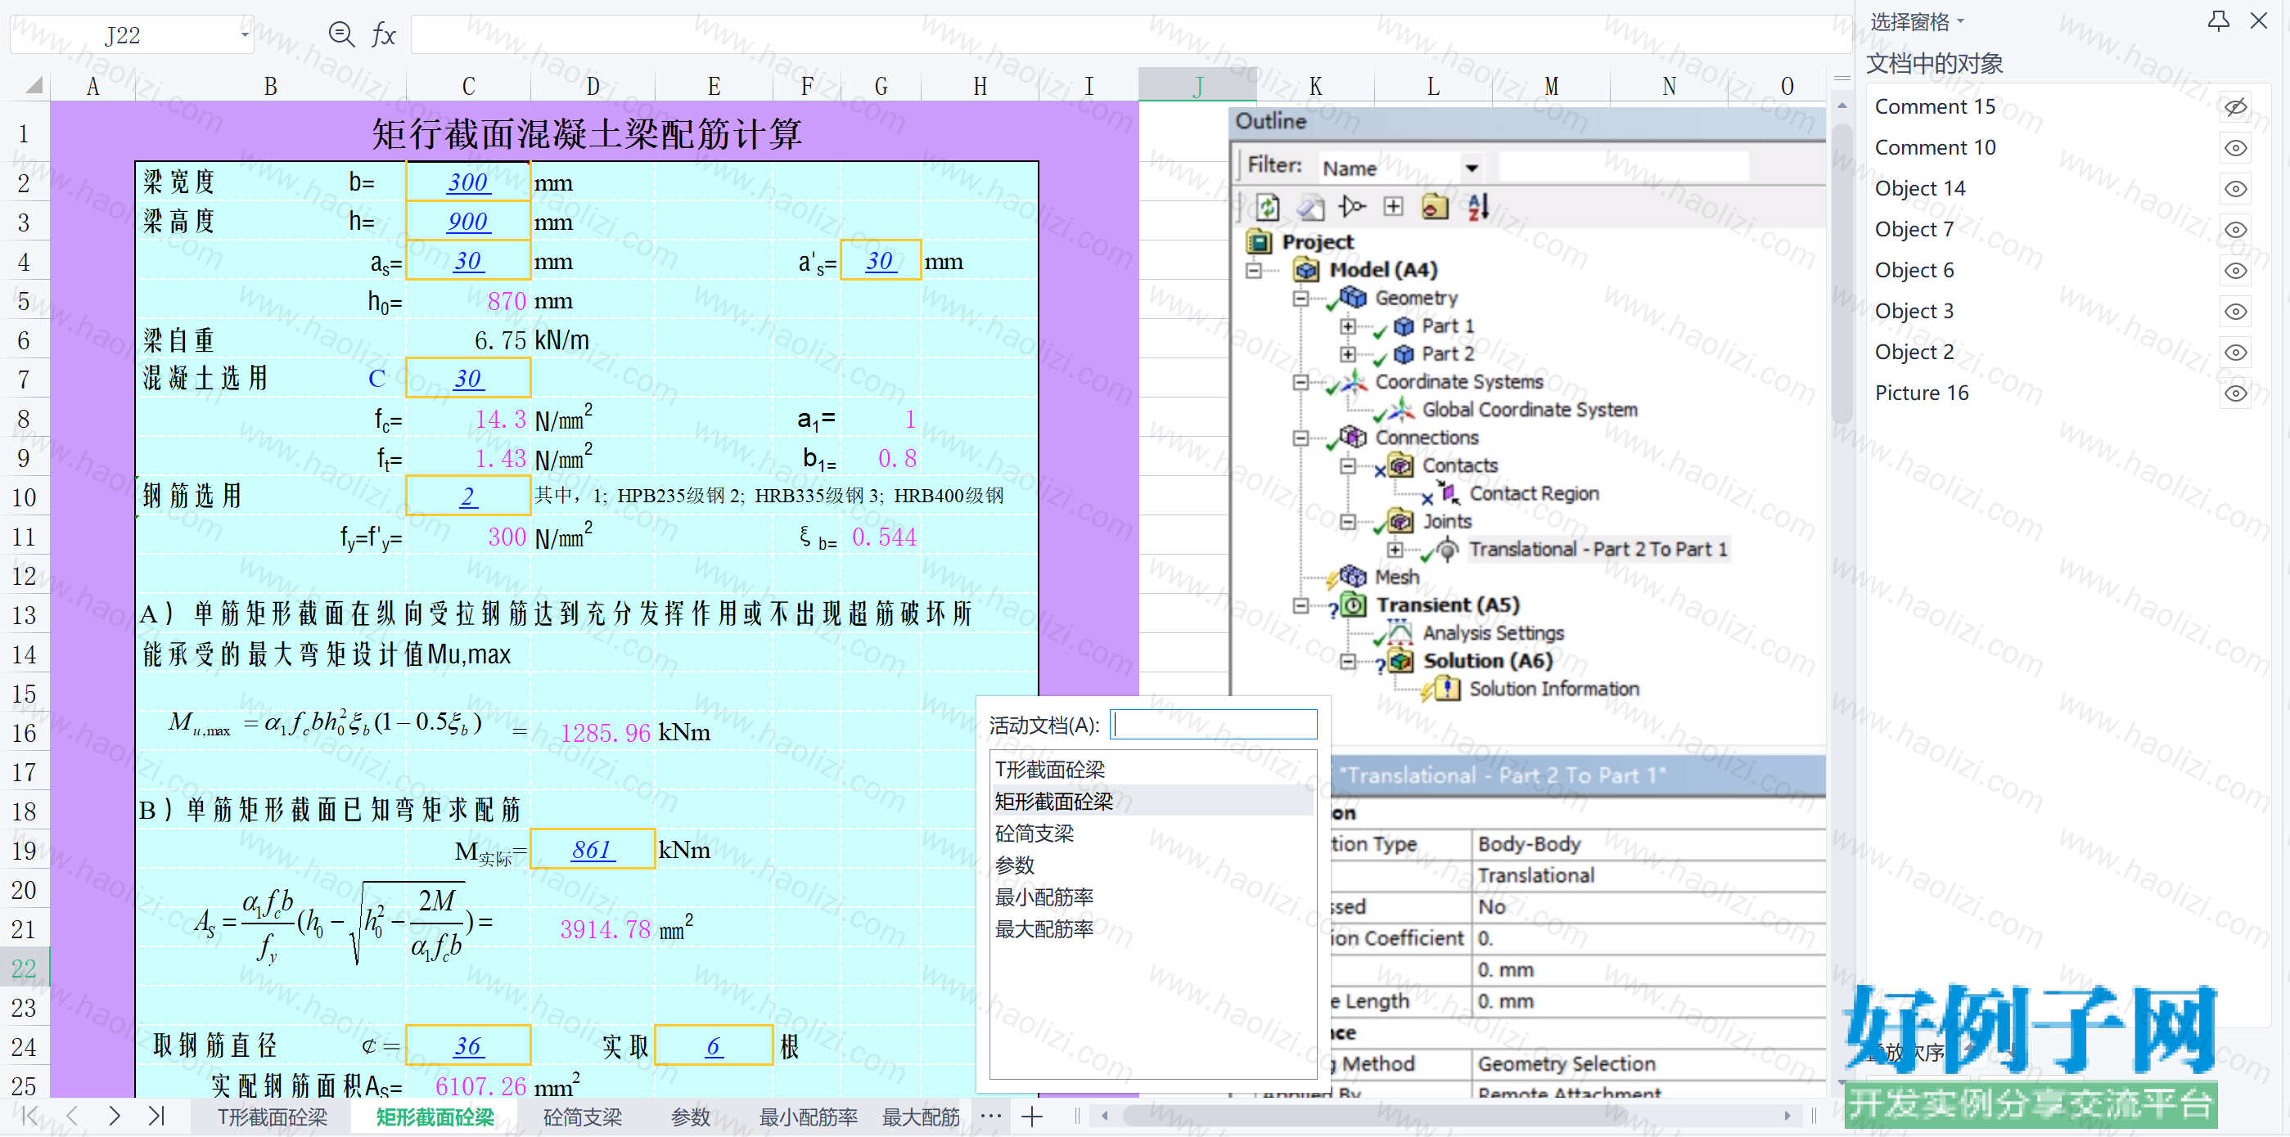Image resolution: width=2290 pixels, height=1137 pixels.
Task: Select column J header
Action: (1197, 85)
